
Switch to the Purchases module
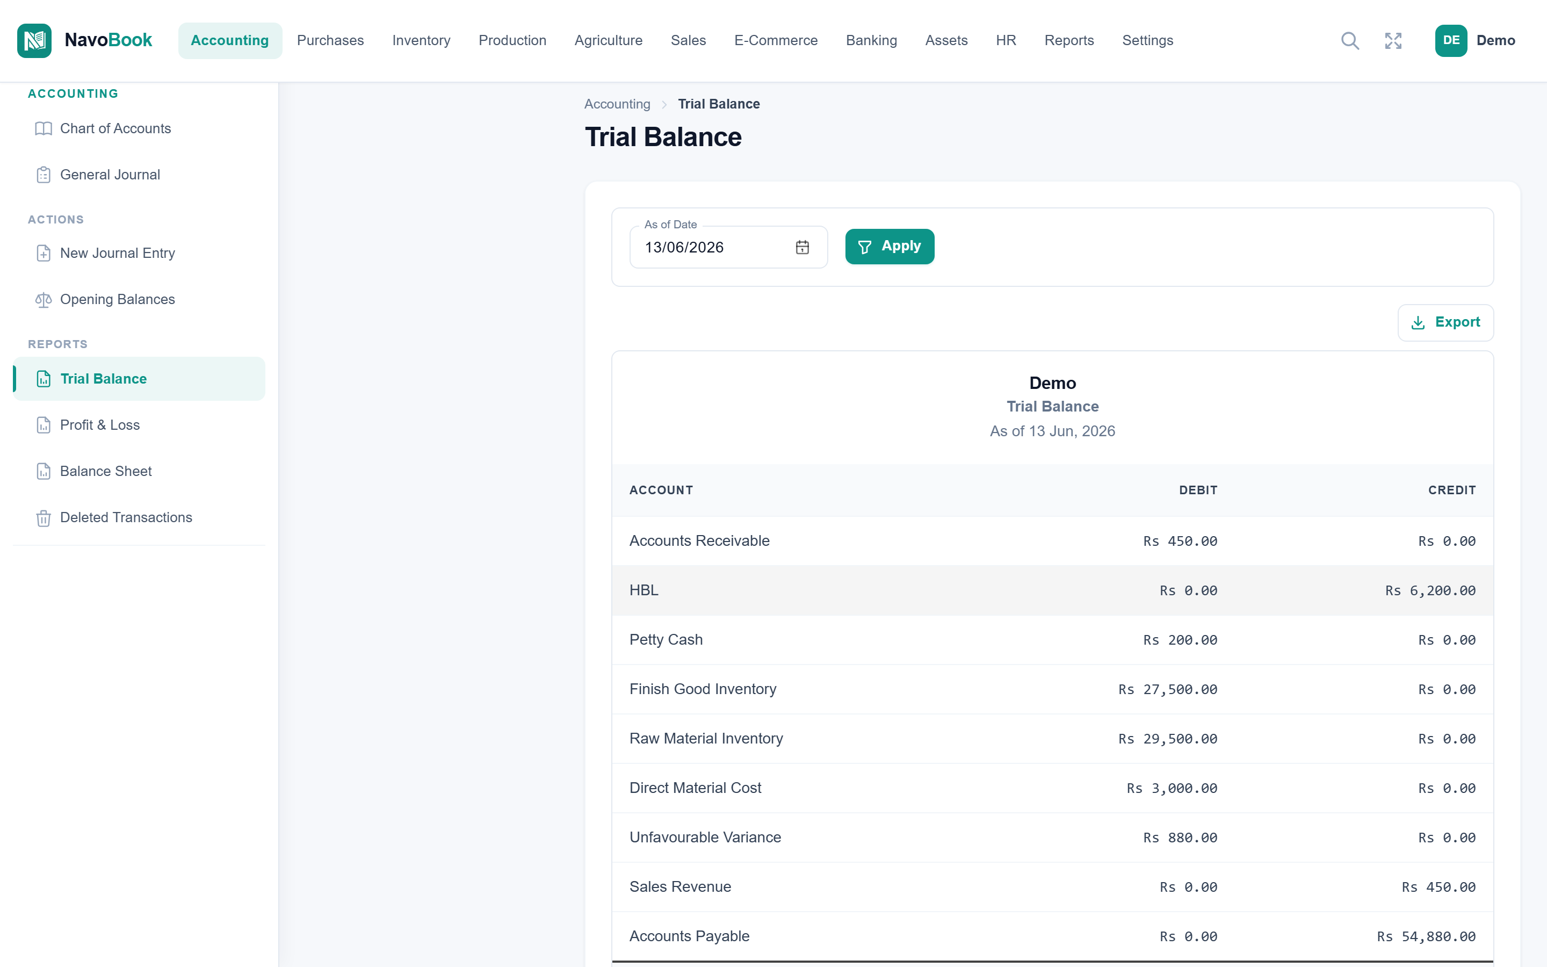(x=330, y=40)
